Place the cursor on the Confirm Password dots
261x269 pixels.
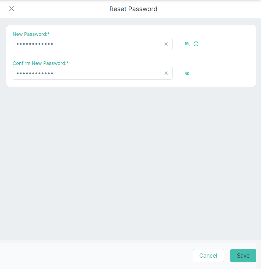click(x=35, y=73)
